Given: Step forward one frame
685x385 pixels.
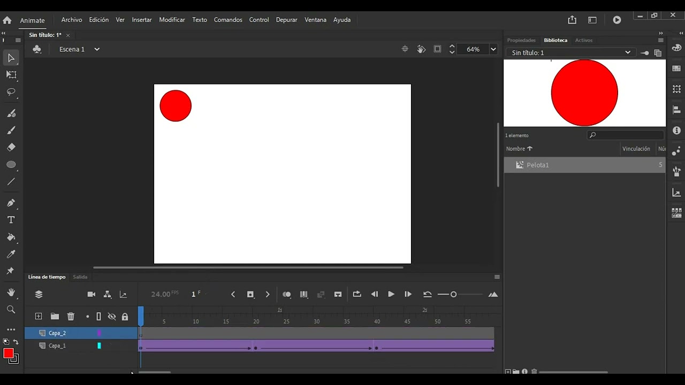Looking at the screenshot, I should pyautogui.click(x=408, y=294).
